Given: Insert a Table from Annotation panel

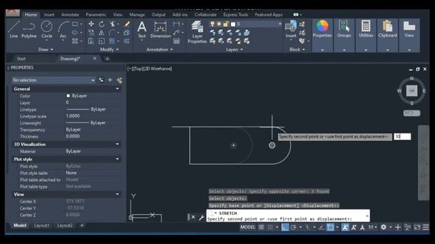Looking at the screenshot, I should pyautogui.click(x=177, y=41).
